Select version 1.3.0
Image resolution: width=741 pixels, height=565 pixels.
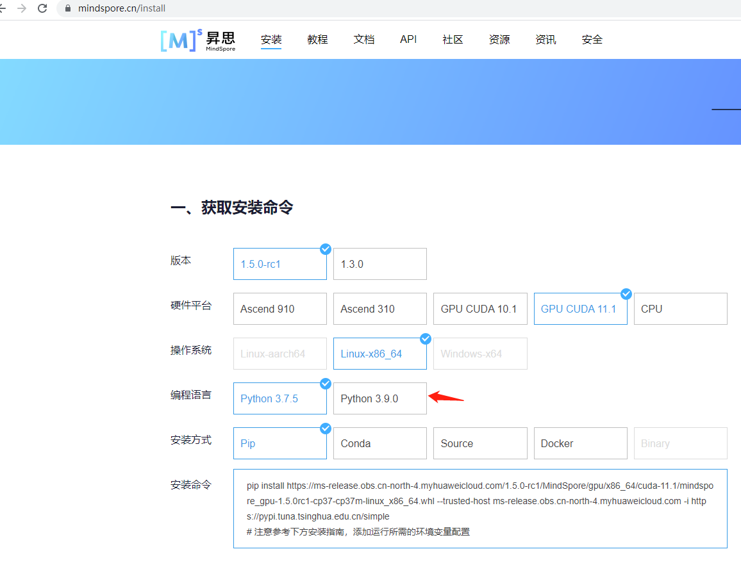[x=380, y=264]
